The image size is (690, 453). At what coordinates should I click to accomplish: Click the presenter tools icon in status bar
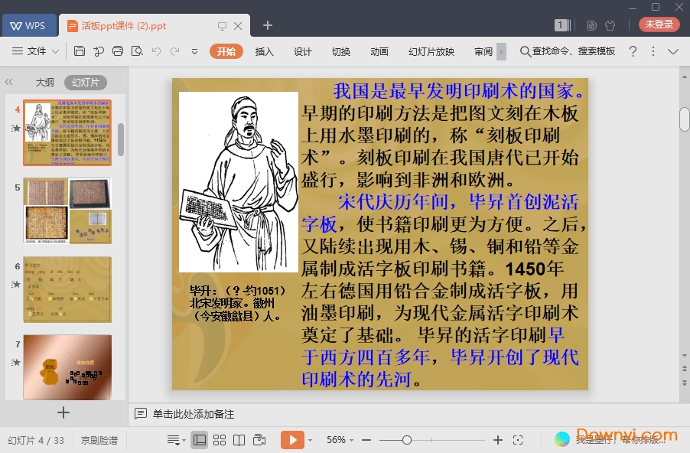pyautogui.click(x=259, y=440)
